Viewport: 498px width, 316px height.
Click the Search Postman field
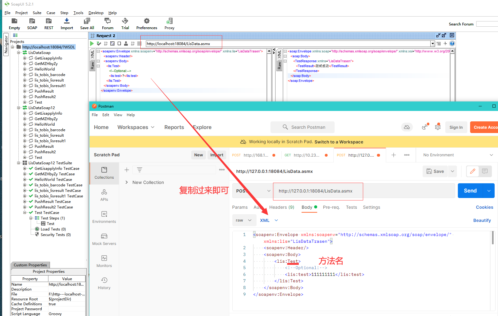302,127
